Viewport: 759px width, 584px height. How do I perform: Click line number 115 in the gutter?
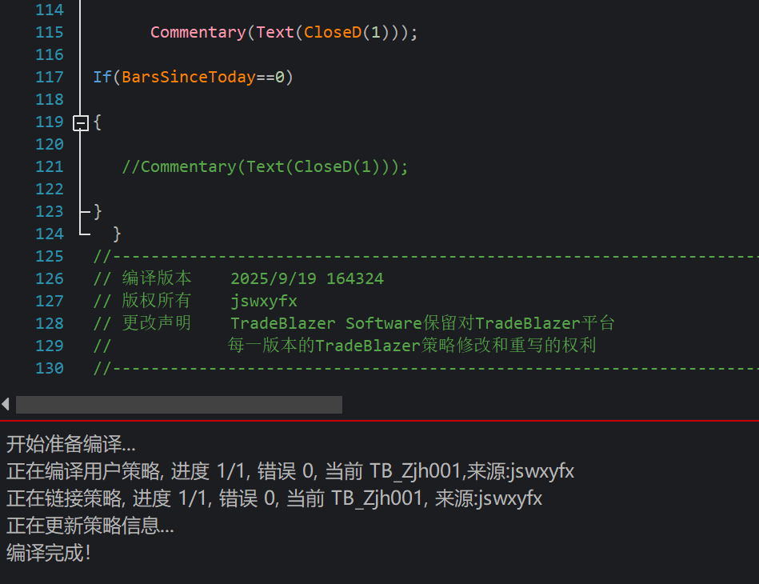point(50,33)
